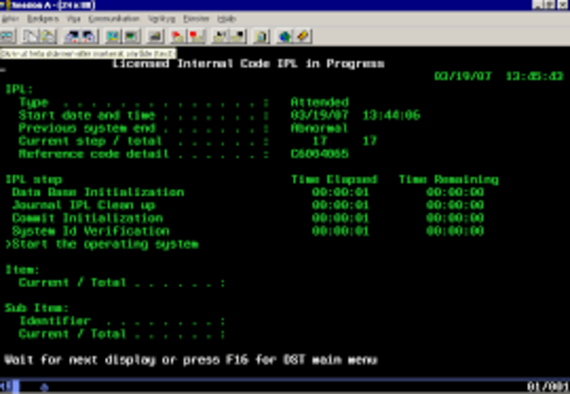Click the 'Licensed Internal Code IPL in Progress' heading

[x=248, y=64]
